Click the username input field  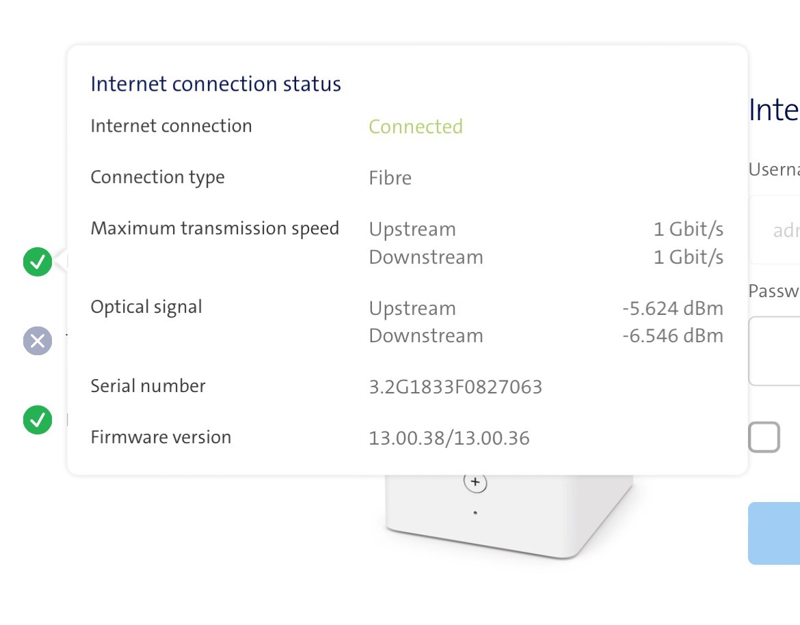[776, 230]
